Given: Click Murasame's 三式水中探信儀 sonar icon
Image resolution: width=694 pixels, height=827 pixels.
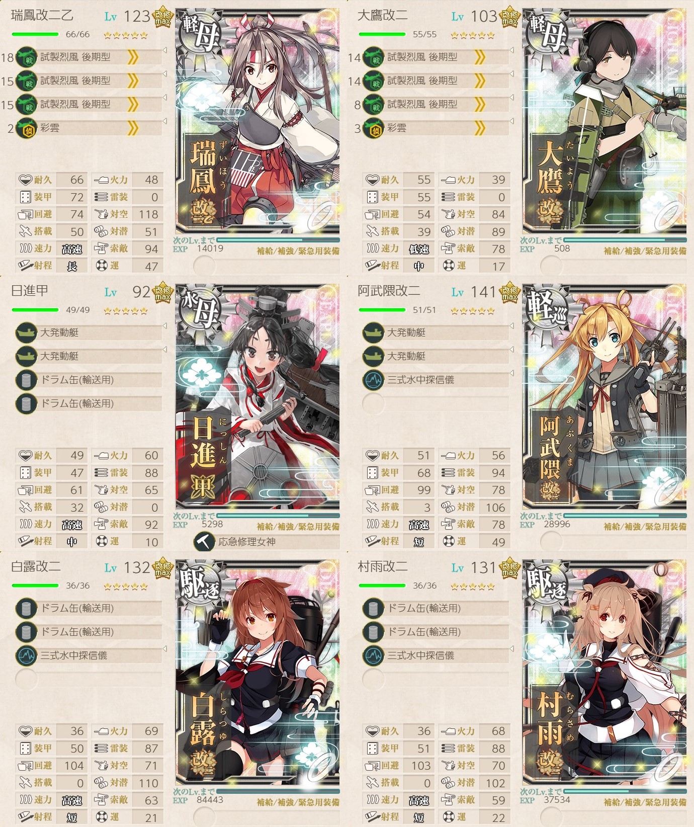Looking at the screenshot, I should [373, 655].
